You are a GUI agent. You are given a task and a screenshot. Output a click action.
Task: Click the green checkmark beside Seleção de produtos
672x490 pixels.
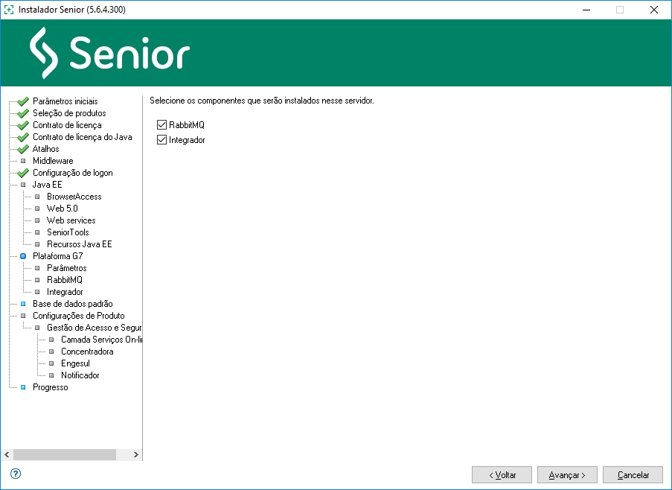23,114
